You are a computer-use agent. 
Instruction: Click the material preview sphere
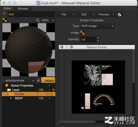pos(29,50)
